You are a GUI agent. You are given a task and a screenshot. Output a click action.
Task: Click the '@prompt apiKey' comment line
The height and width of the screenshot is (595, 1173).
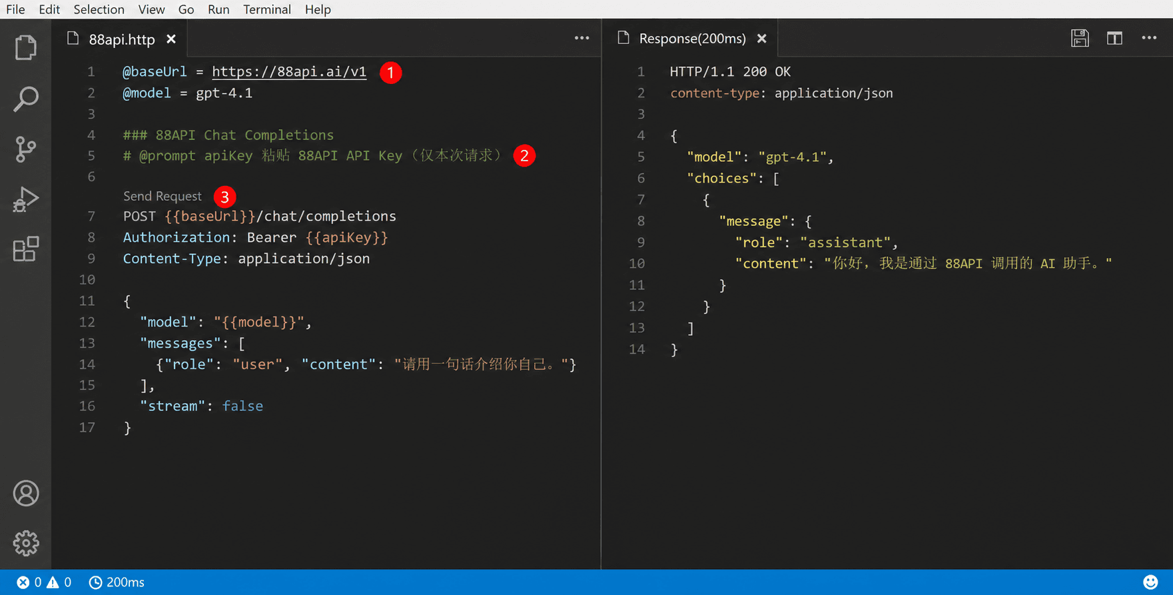click(x=312, y=155)
